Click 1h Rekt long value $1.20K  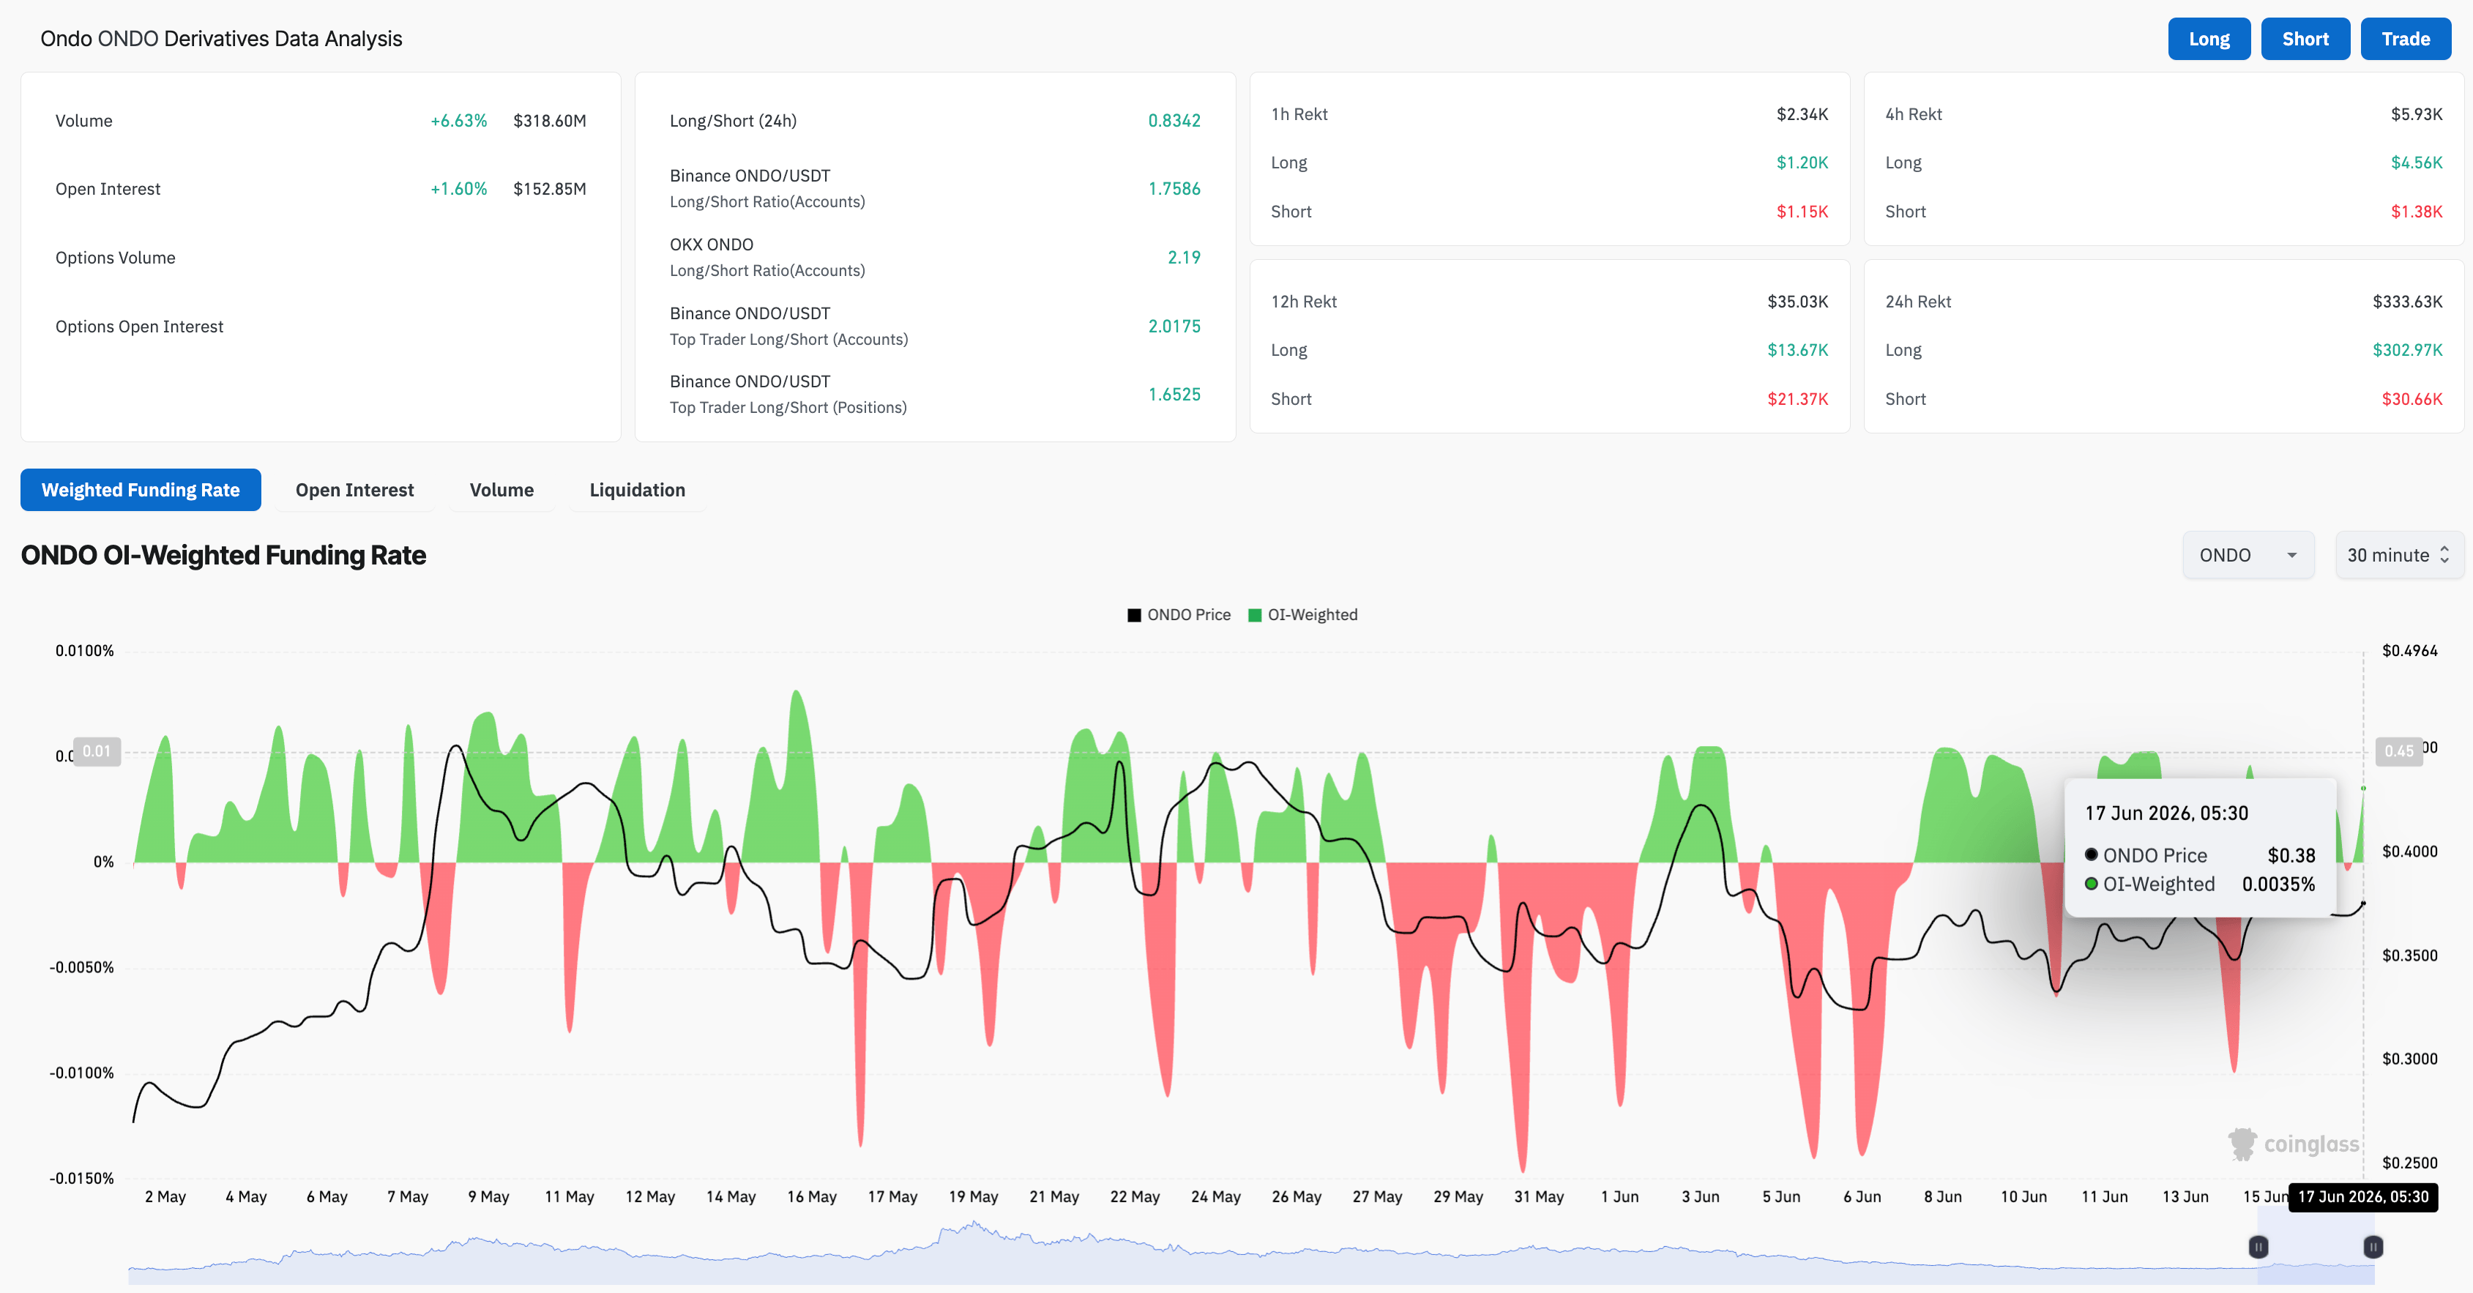[1802, 163]
